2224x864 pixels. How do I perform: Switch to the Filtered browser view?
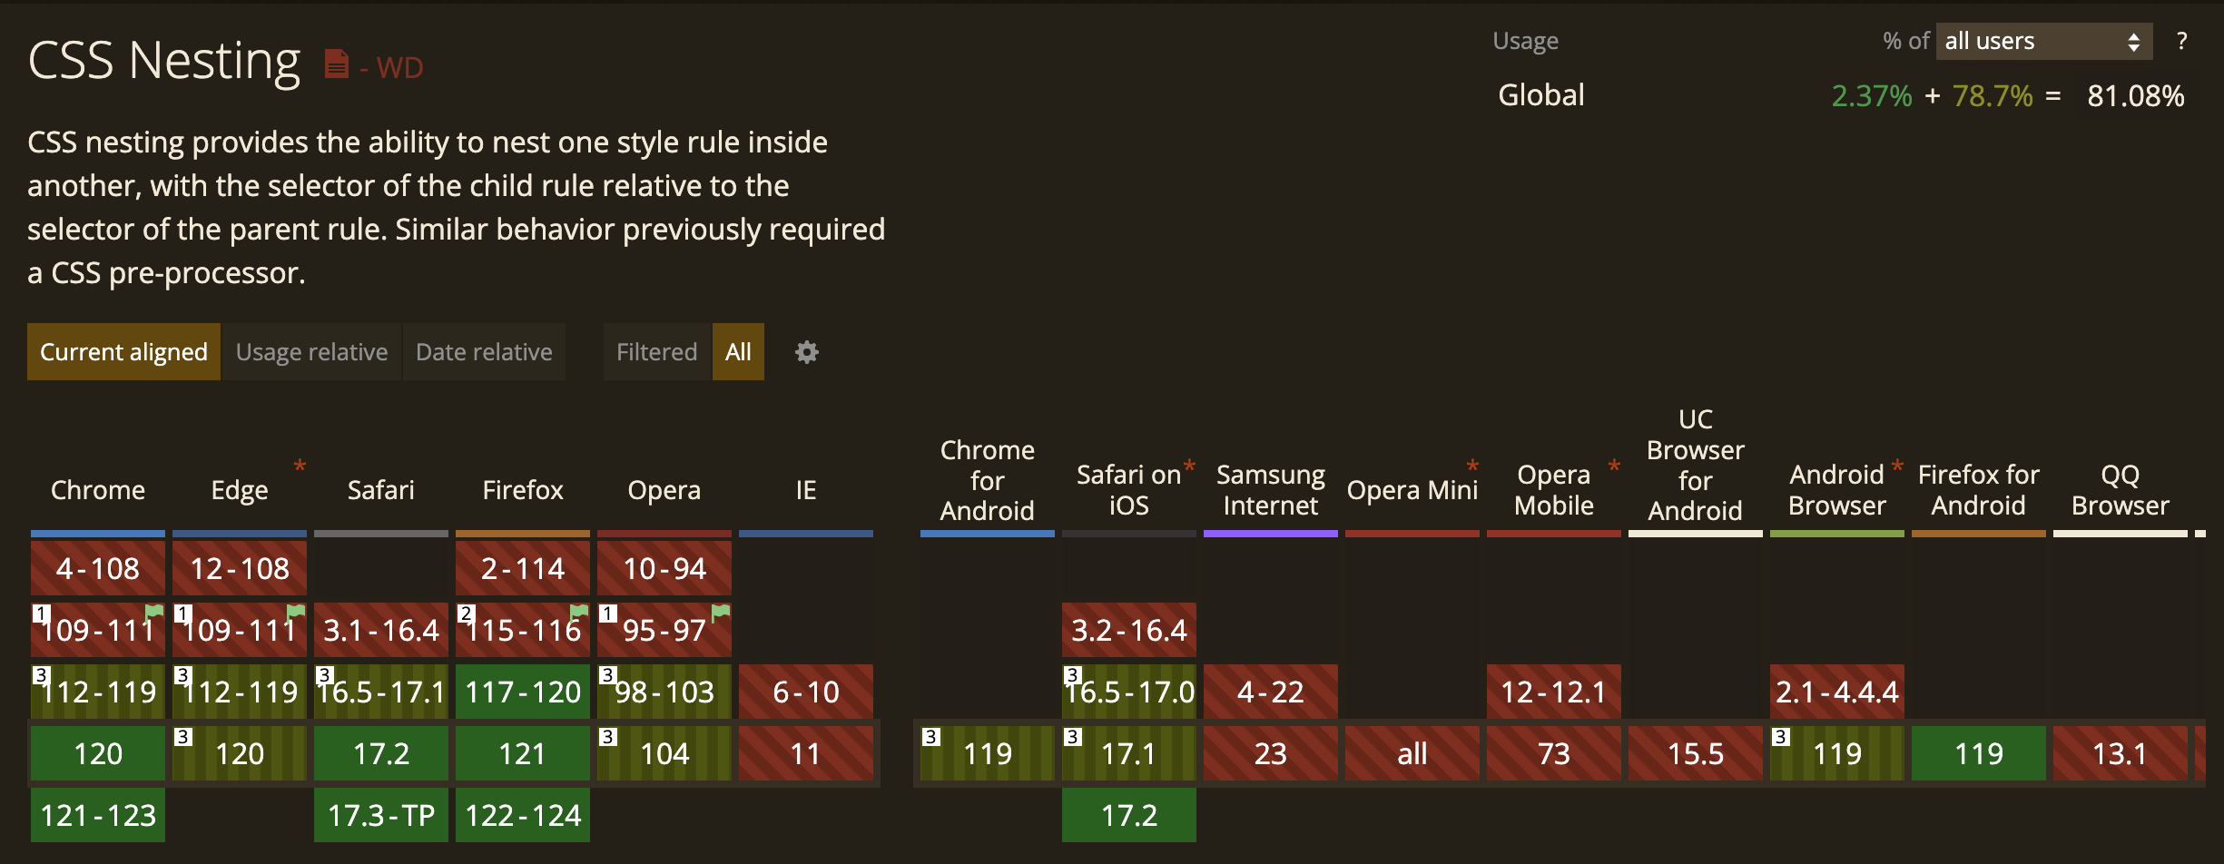[655, 352]
